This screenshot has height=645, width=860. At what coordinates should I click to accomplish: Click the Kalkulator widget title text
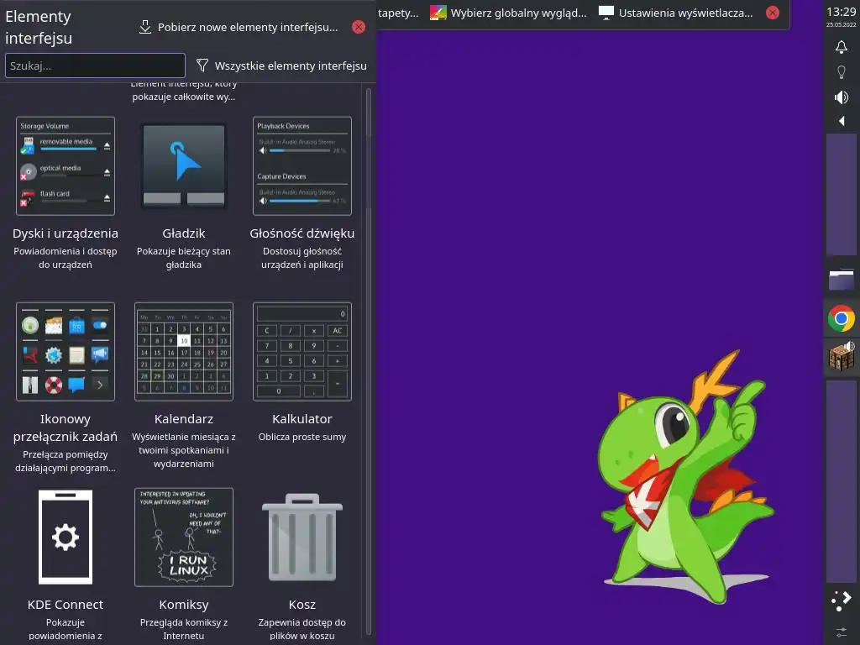pyautogui.click(x=302, y=419)
